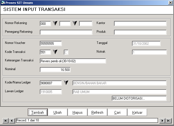
Task: Click the Kode Transaksi label
Action: [x=15, y=52]
